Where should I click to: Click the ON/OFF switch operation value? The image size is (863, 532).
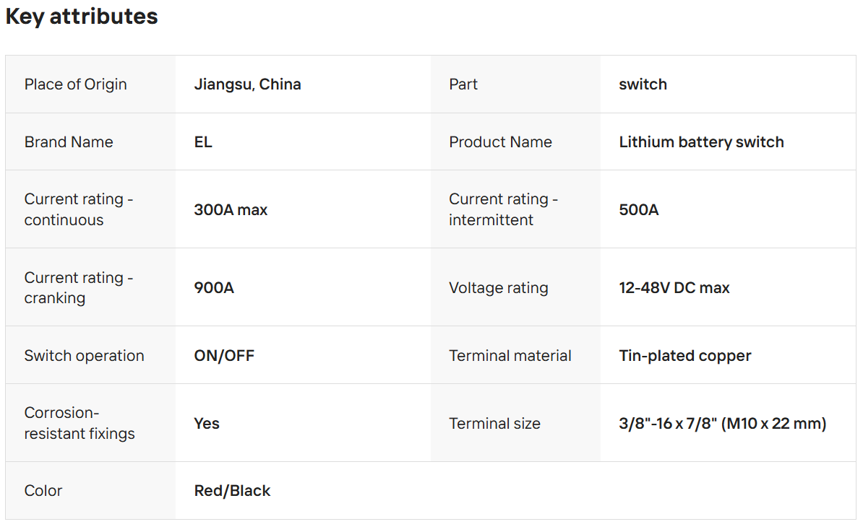click(x=224, y=356)
